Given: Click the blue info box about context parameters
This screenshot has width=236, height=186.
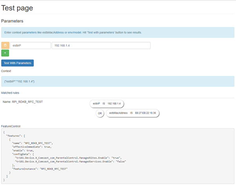Looking at the screenshot, I should pos(118,32).
